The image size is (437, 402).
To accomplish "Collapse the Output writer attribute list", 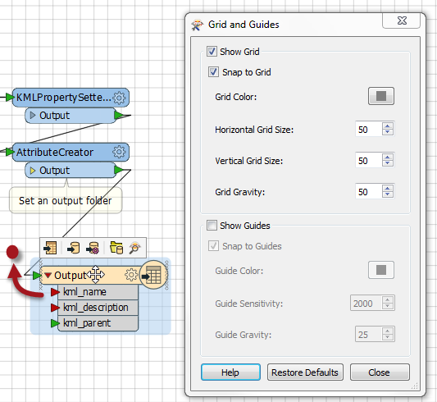I will (48, 275).
